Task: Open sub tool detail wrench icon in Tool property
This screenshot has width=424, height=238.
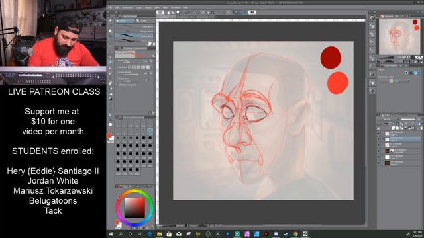Action: (154, 113)
